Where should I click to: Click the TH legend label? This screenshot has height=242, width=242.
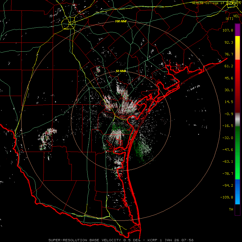(x=231, y=209)
